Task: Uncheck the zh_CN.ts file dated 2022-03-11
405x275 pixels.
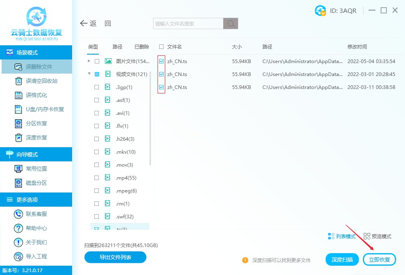Action: [162, 87]
